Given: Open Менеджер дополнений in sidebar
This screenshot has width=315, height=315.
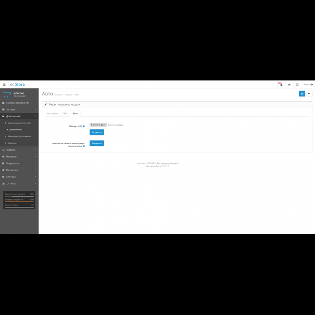Looking at the screenshot, I should click(19, 136).
